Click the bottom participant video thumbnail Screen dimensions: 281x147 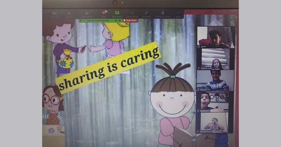coord(216,122)
